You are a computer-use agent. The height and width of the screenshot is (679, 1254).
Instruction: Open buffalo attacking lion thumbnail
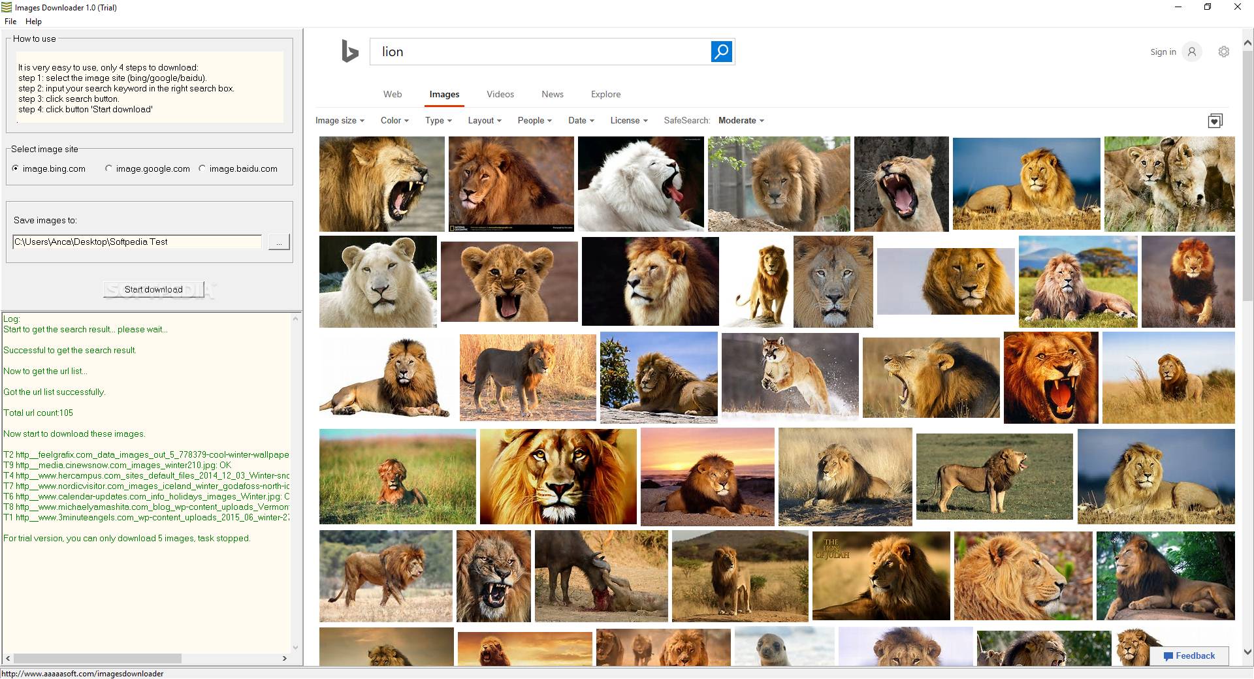point(602,575)
